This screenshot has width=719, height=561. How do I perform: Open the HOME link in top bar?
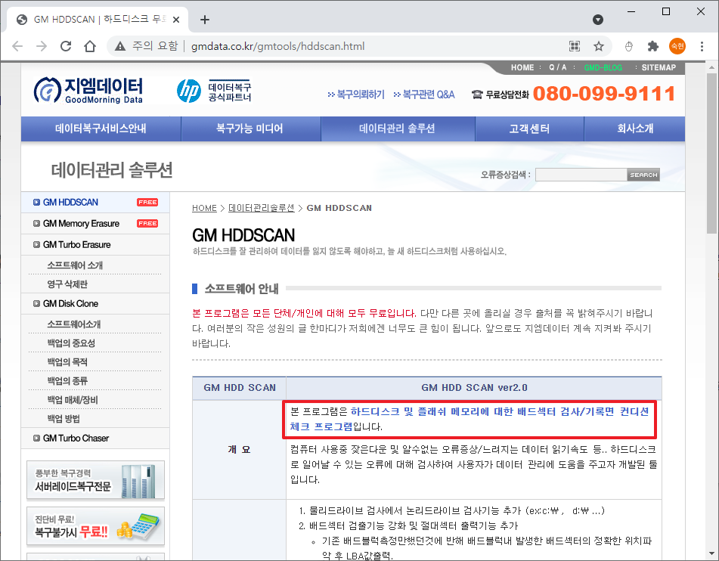click(x=522, y=67)
